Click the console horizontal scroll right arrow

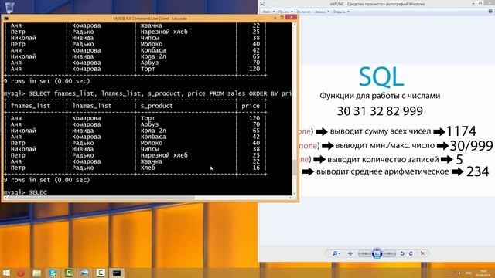coord(291,198)
